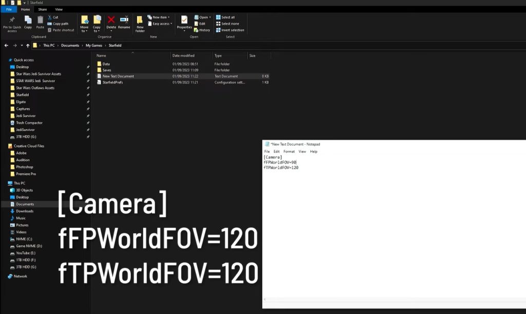This screenshot has width=526, height=314.
Task: Click the red Delete icon in ribbon
Action: (x=111, y=20)
